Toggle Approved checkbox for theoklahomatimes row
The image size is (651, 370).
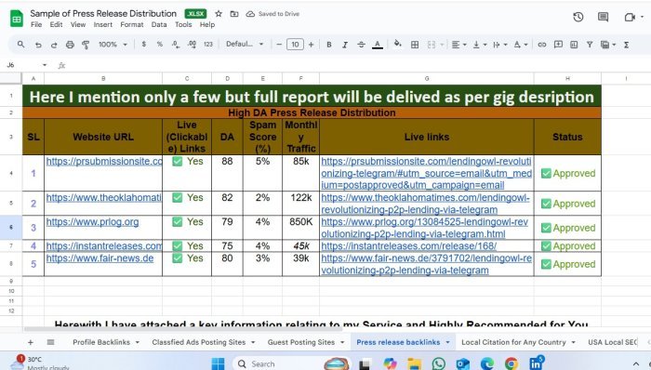(x=546, y=204)
